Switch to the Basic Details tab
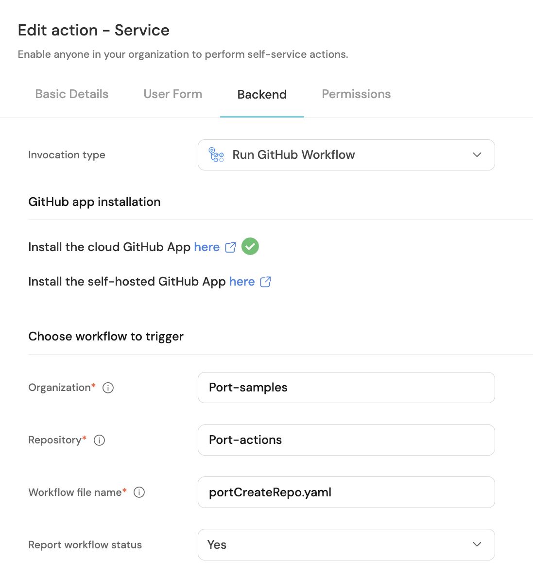The image size is (533, 576). [x=72, y=94]
